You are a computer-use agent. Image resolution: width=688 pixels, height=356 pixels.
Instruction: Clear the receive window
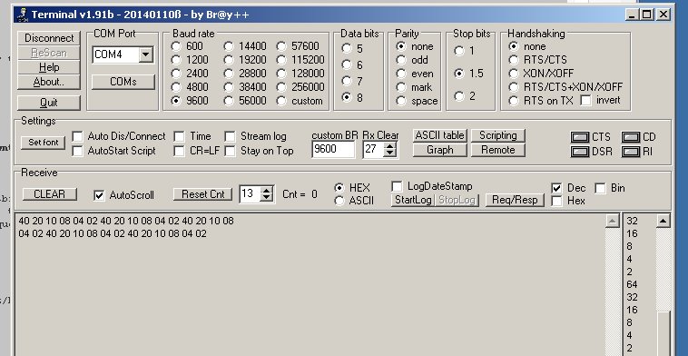click(x=49, y=194)
